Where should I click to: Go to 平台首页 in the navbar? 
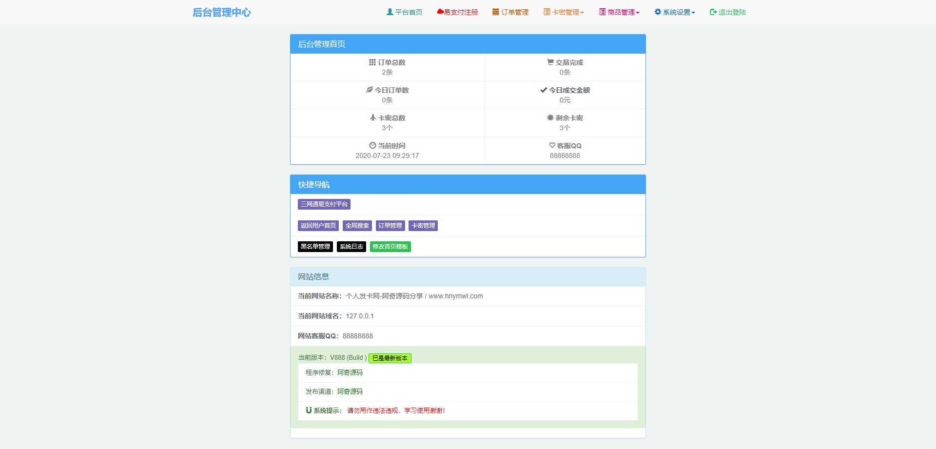click(x=409, y=12)
